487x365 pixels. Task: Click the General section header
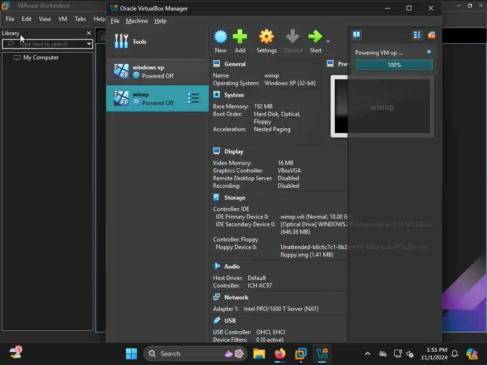click(x=235, y=64)
